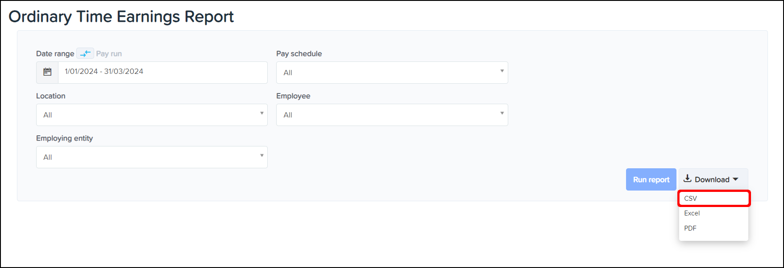Click the Pay schedule field label
This screenshot has width=784, height=268.
click(299, 54)
